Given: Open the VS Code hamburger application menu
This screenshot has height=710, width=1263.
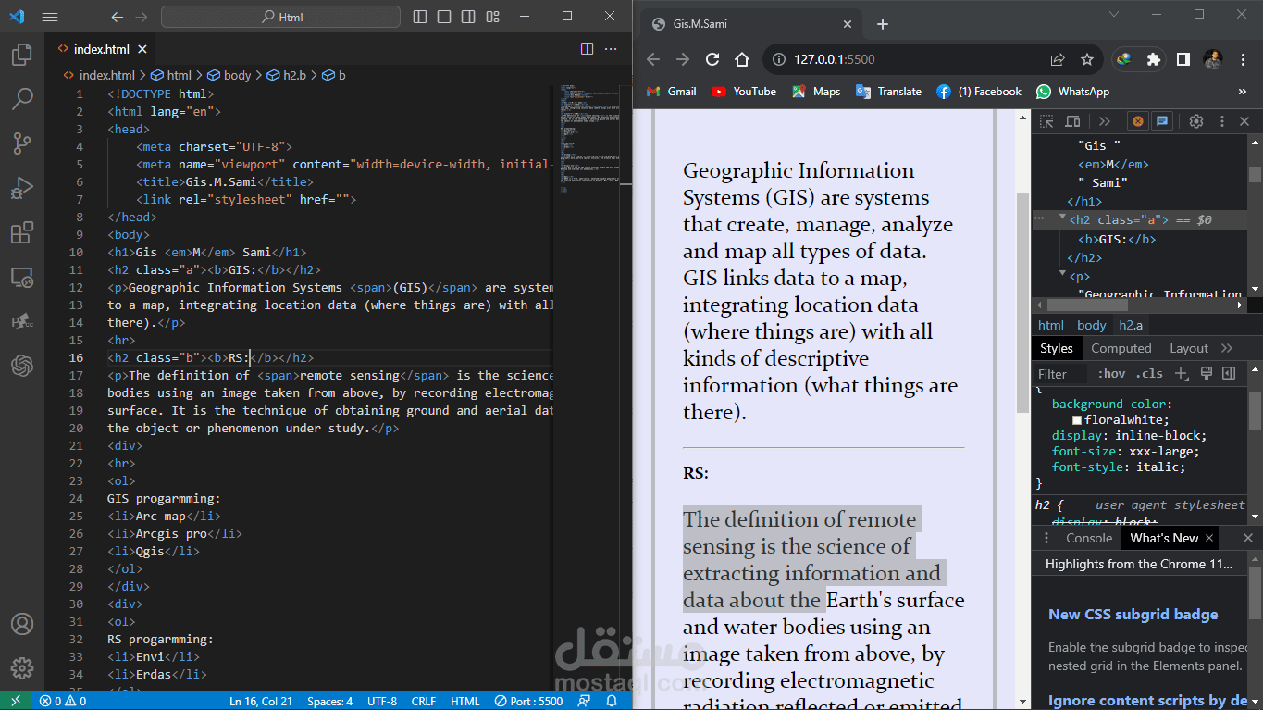Looking at the screenshot, I should 50,17.
